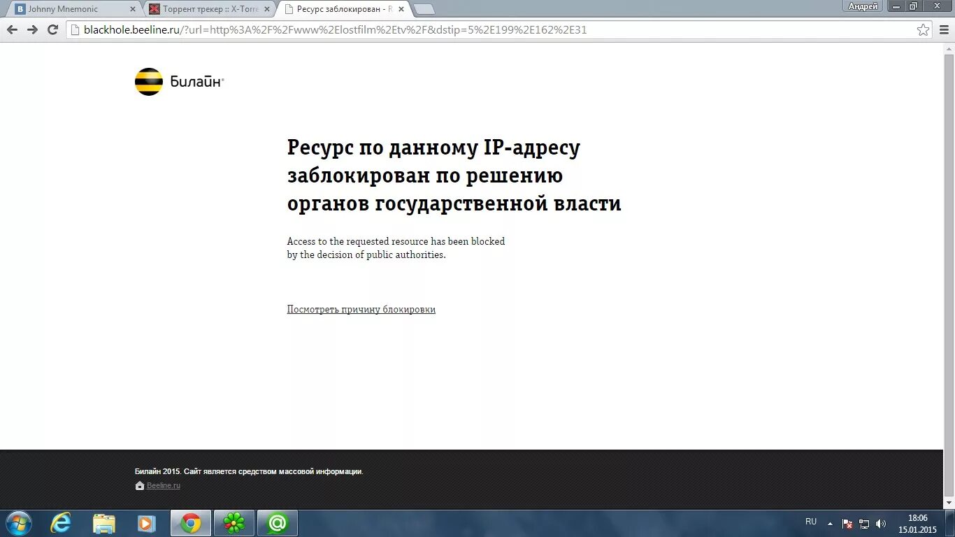The height and width of the screenshot is (537, 955).
Task: Bookmark page with the star icon
Action: (924, 29)
